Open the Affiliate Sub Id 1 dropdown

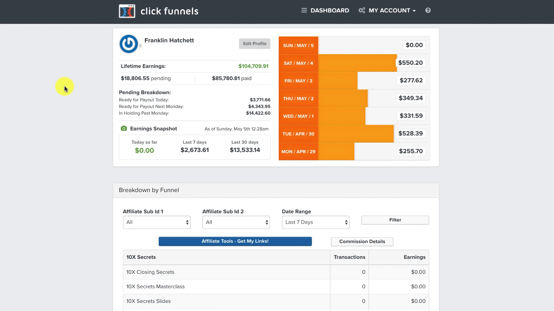click(157, 222)
